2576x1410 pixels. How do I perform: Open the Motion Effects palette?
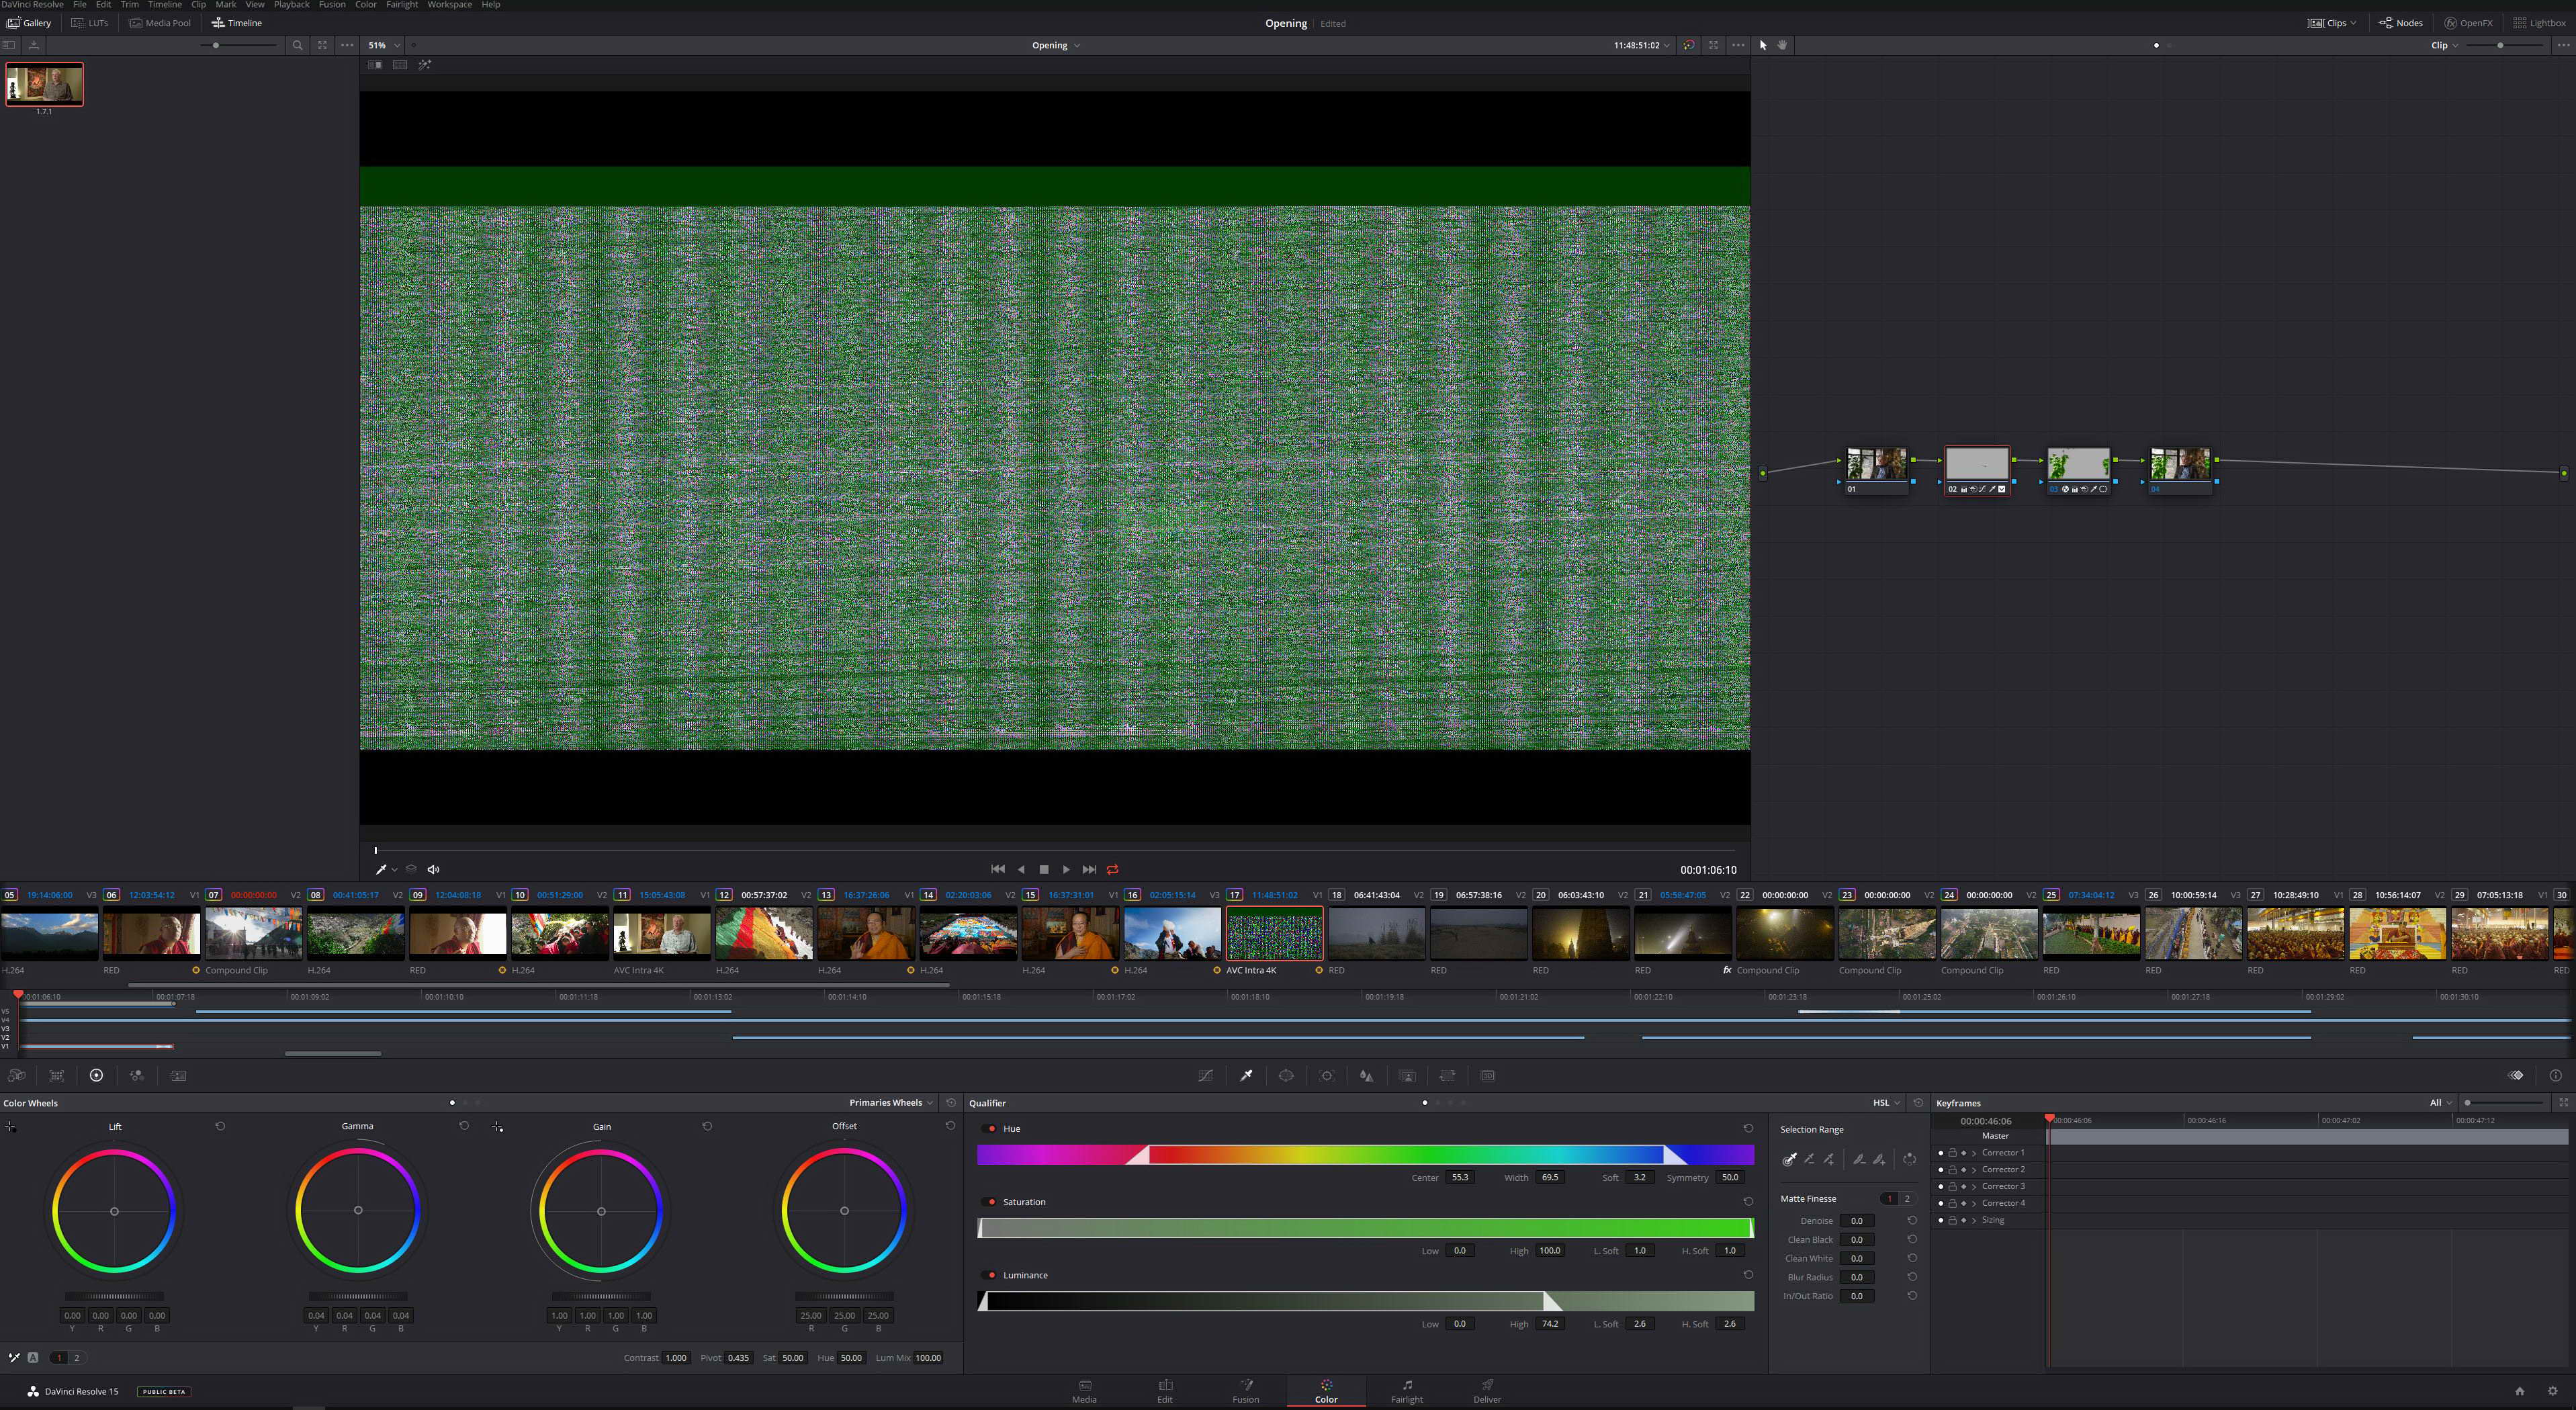178,1076
